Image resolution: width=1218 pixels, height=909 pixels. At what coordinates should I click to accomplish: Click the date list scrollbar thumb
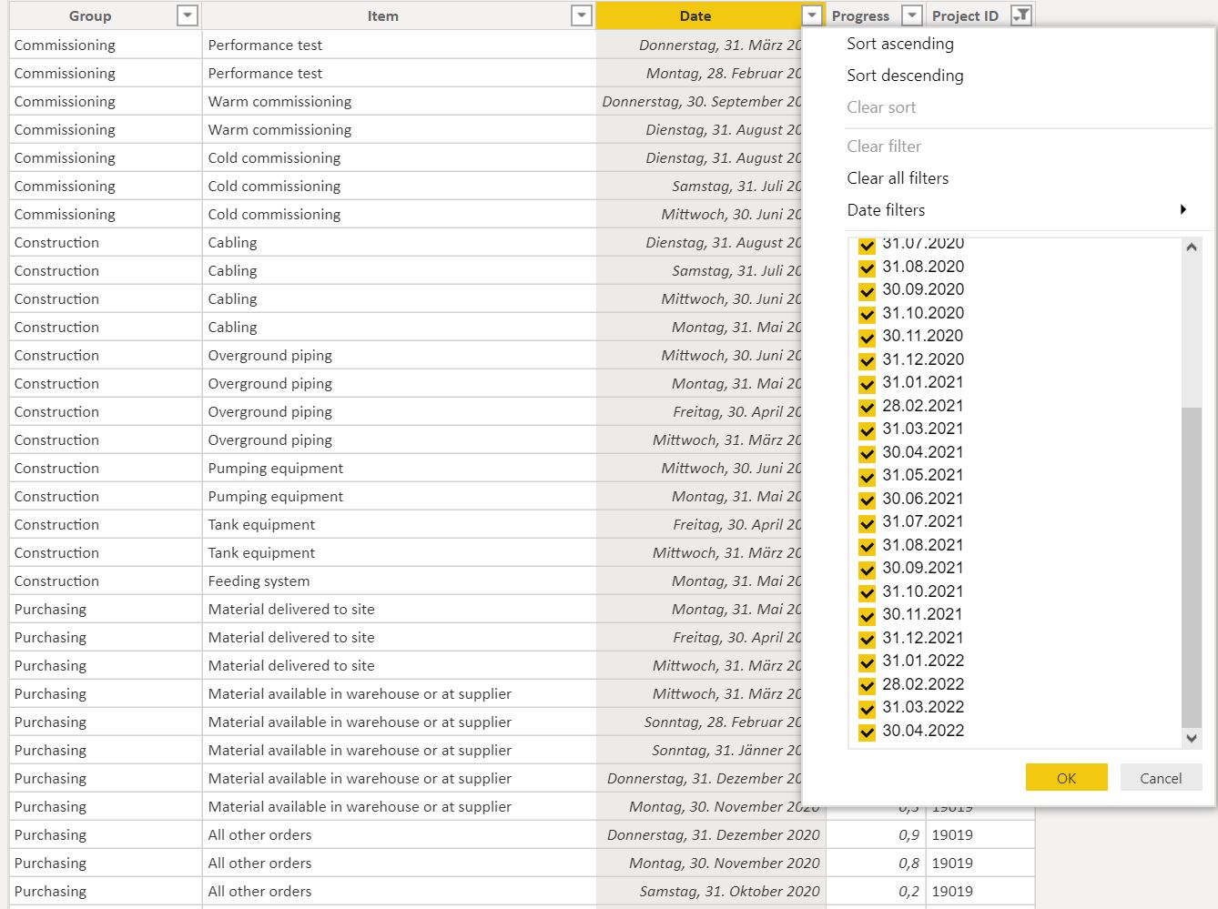(x=1192, y=569)
